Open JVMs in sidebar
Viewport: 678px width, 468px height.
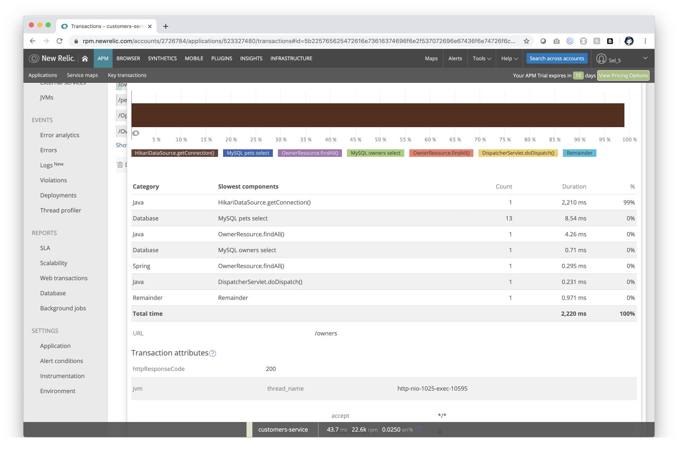pos(46,97)
